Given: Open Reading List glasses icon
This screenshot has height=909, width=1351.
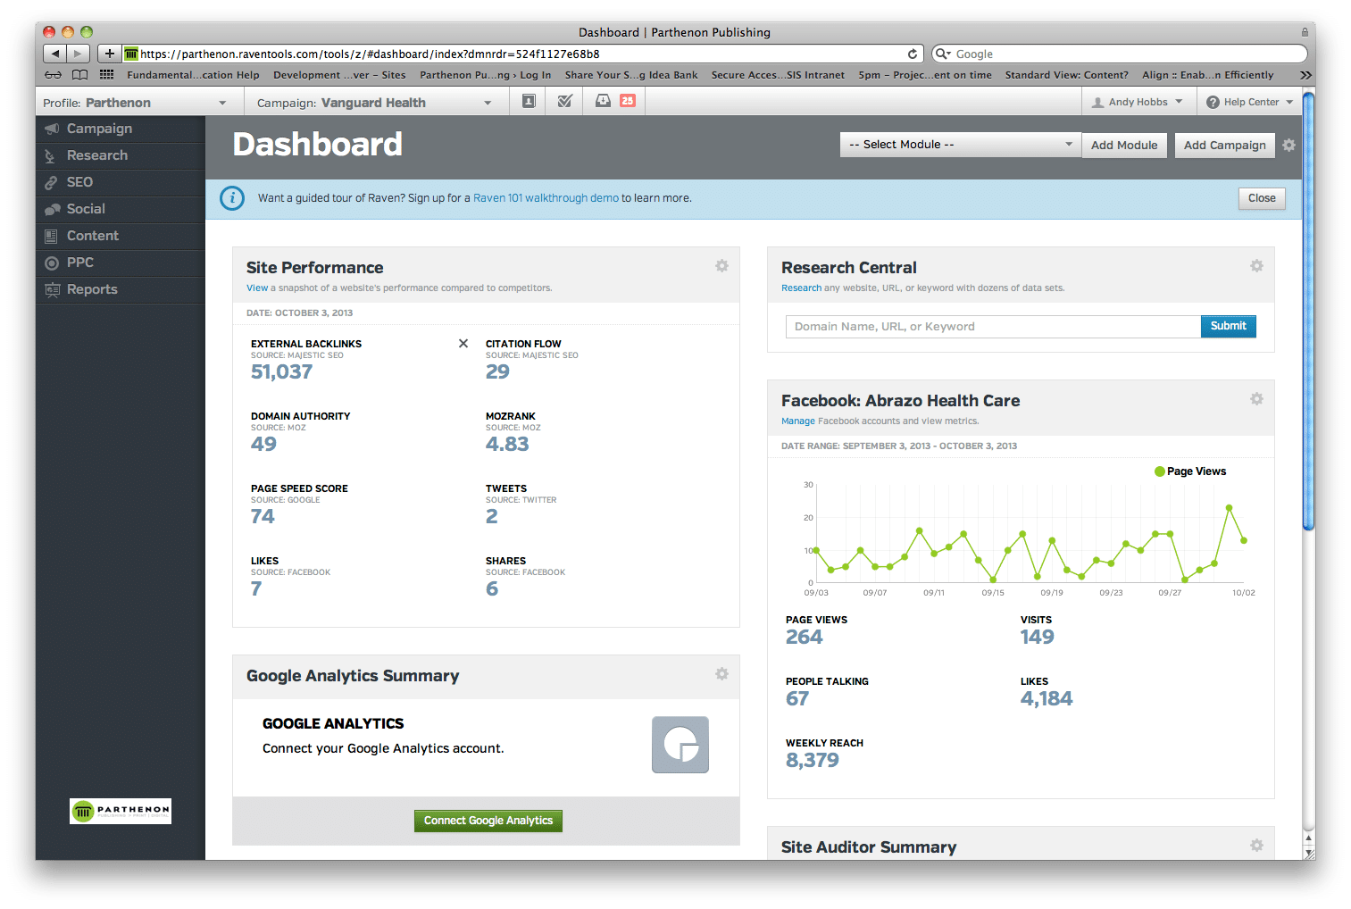Looking at the screenshot, I should pos(54,75).
